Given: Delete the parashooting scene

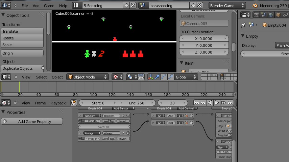Looking at the screenshot, I should 199,5.
